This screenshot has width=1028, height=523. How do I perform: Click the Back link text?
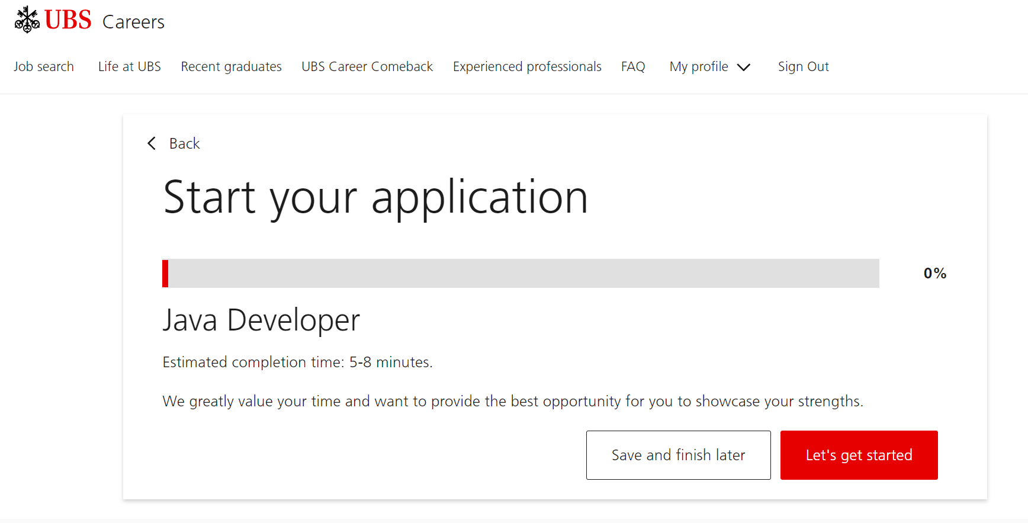(x=185, y=143)
